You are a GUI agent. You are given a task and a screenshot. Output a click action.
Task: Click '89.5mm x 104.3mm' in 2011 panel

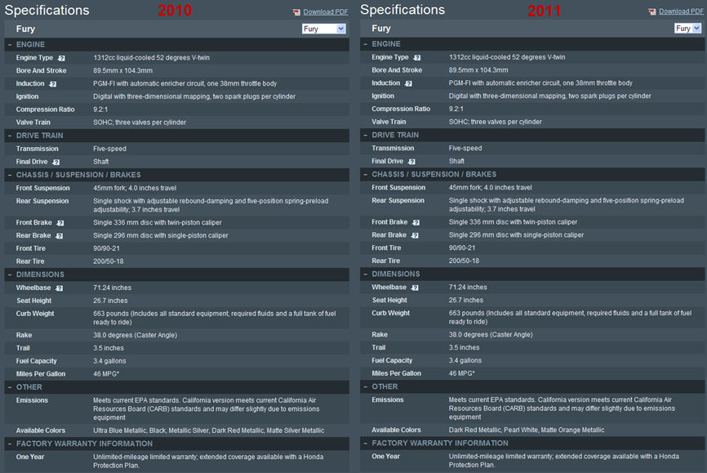[478, 70]
